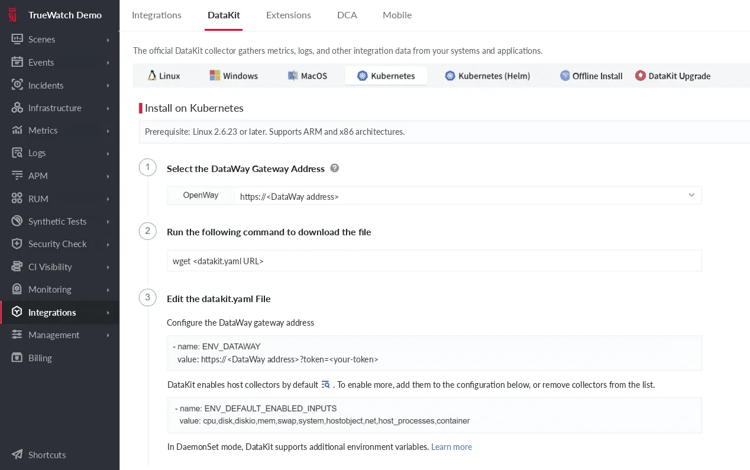
Task: Click the TrueWatch logo icon
Action: click(13, 15)
